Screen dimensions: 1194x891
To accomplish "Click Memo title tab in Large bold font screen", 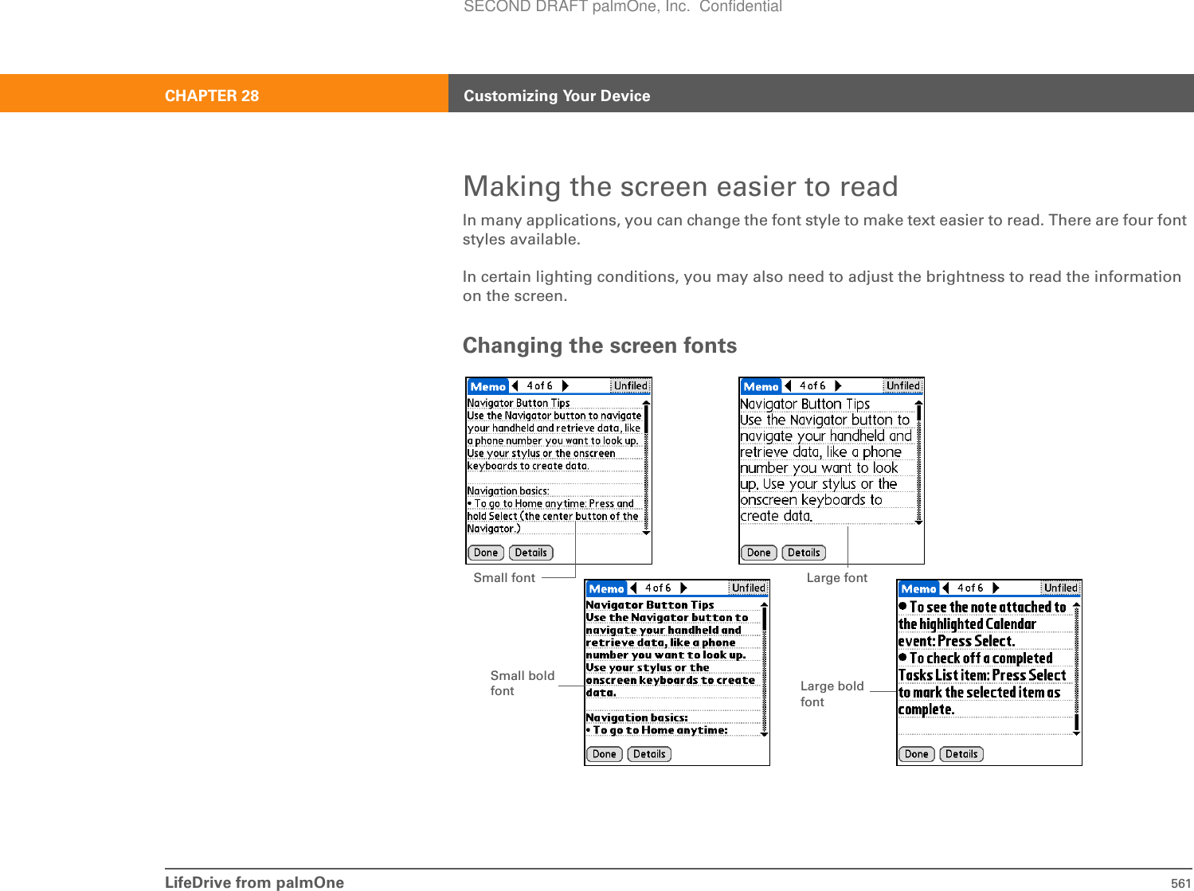I will [919, 588].
